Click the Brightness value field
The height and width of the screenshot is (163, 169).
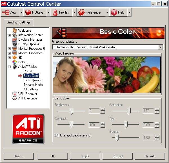coord(94,111)
